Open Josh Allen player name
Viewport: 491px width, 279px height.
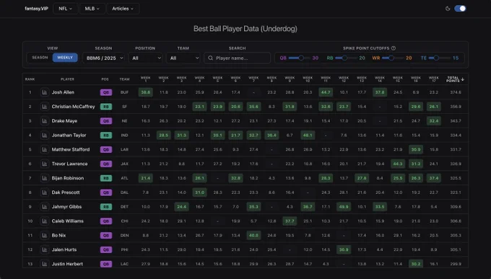tap(63, 92)
